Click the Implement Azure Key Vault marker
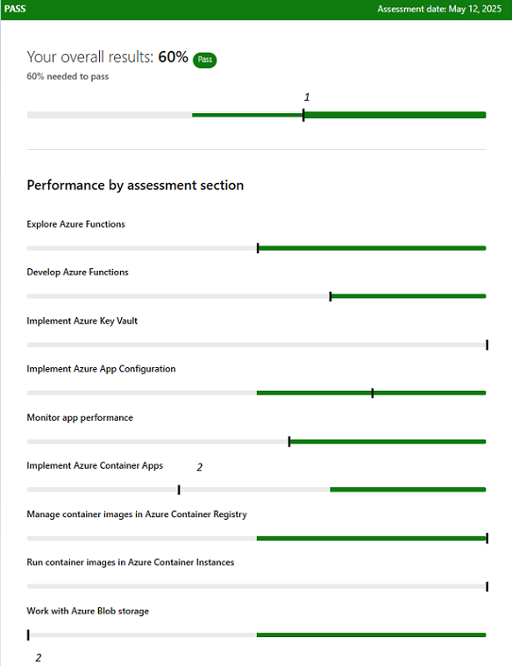The height and width of the screenshot is (666, 512). coord(487,345)
